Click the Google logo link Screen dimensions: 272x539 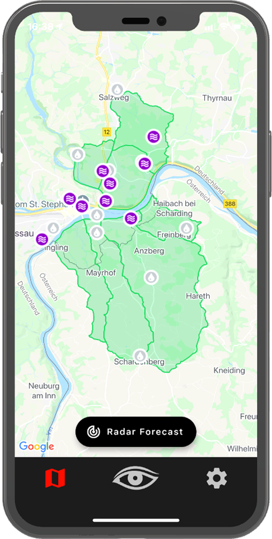(37, 447)
